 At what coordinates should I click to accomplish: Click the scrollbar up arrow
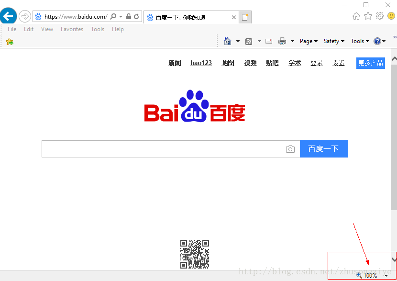pyautogui.click(x=394, y=58)
